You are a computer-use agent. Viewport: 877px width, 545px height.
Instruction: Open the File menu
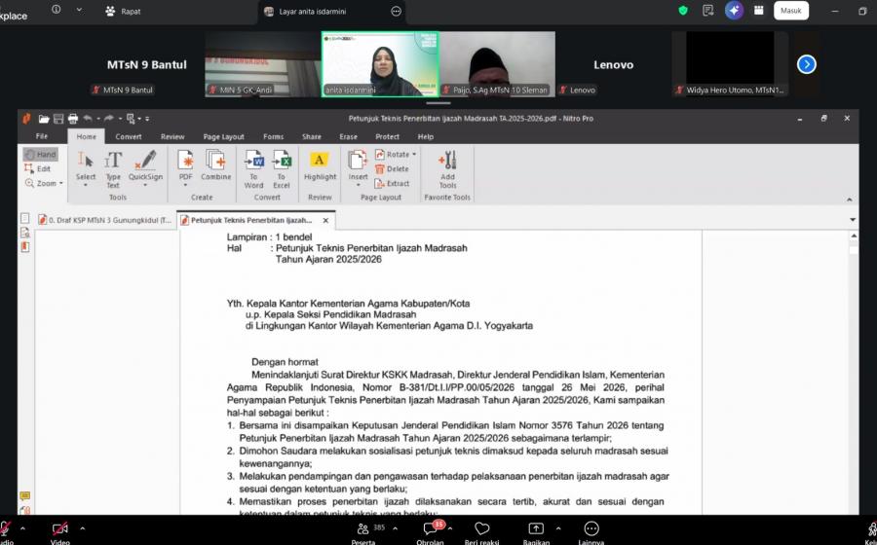click(42, 136)
